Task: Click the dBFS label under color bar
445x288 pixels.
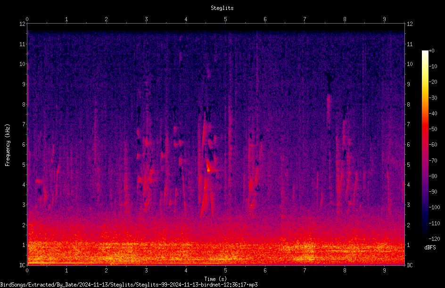Action: point(430,247)
